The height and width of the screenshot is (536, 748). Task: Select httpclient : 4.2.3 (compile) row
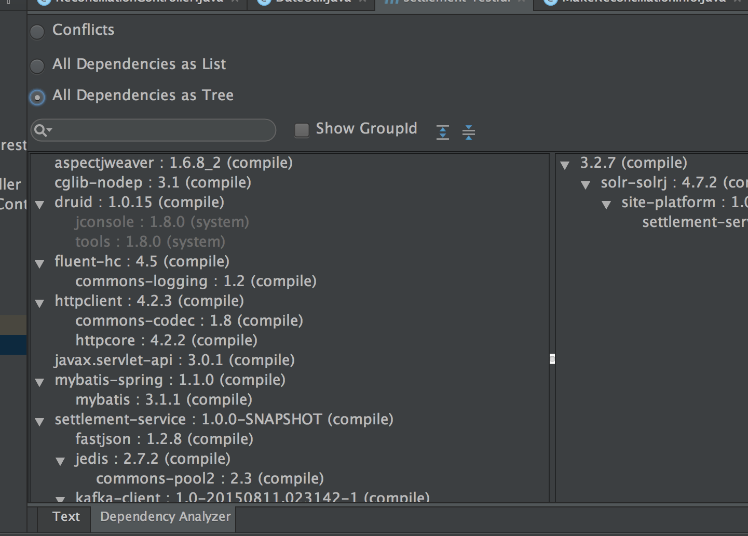149,301
